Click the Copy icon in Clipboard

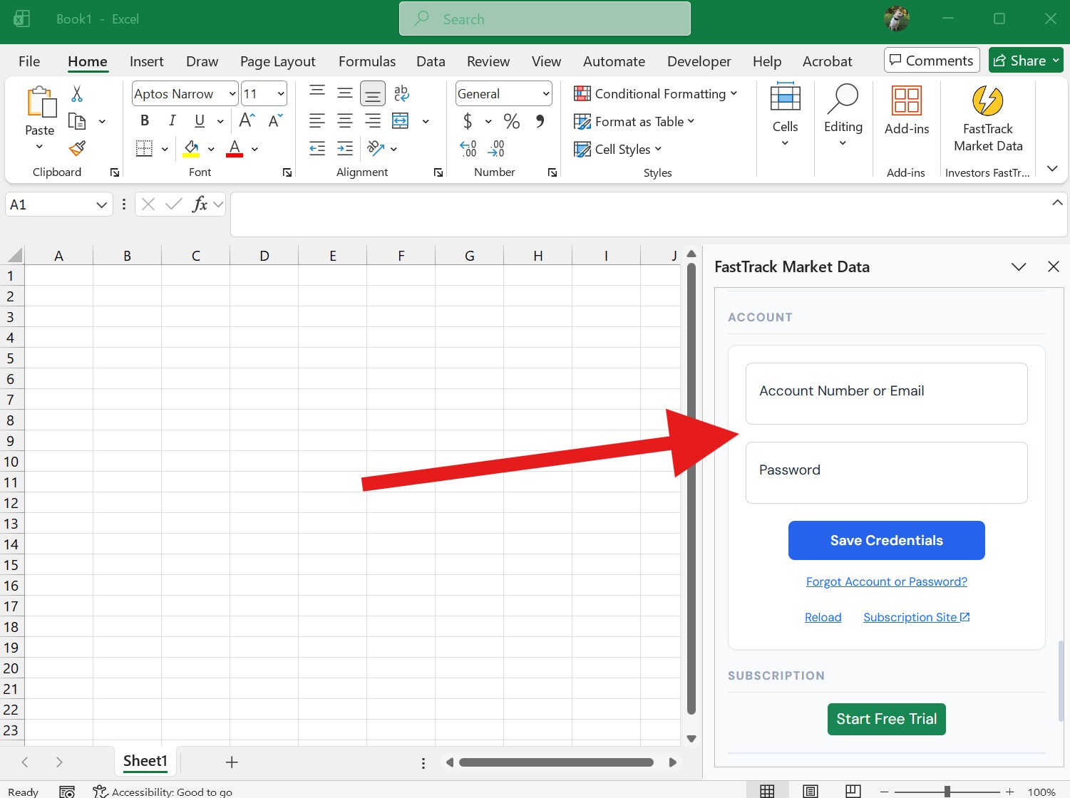[77, 121]
